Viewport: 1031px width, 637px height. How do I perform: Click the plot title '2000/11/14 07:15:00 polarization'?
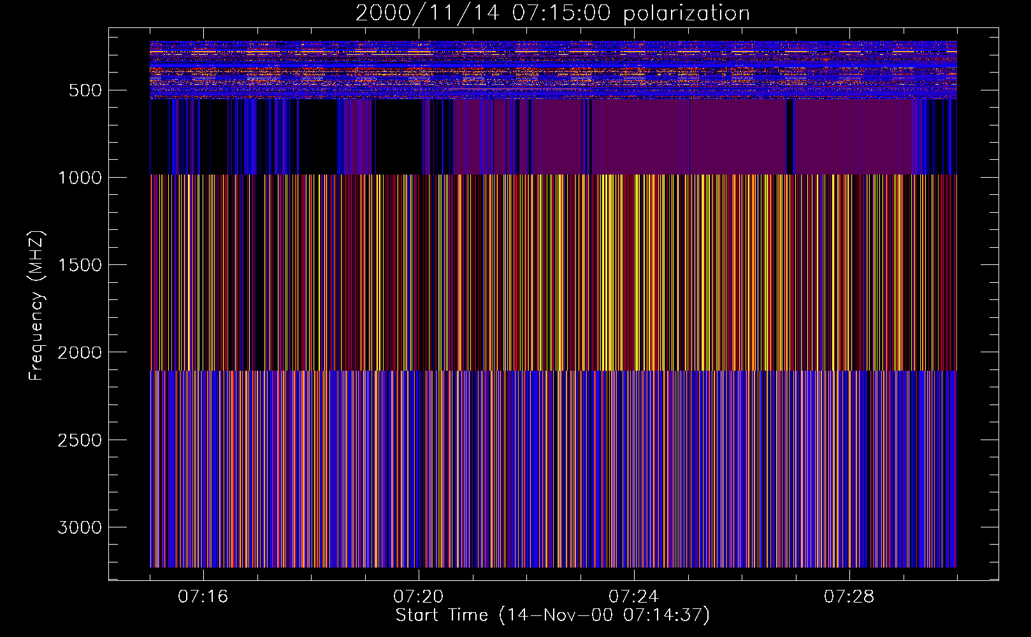pyautogui.click(x=552, y=13)
